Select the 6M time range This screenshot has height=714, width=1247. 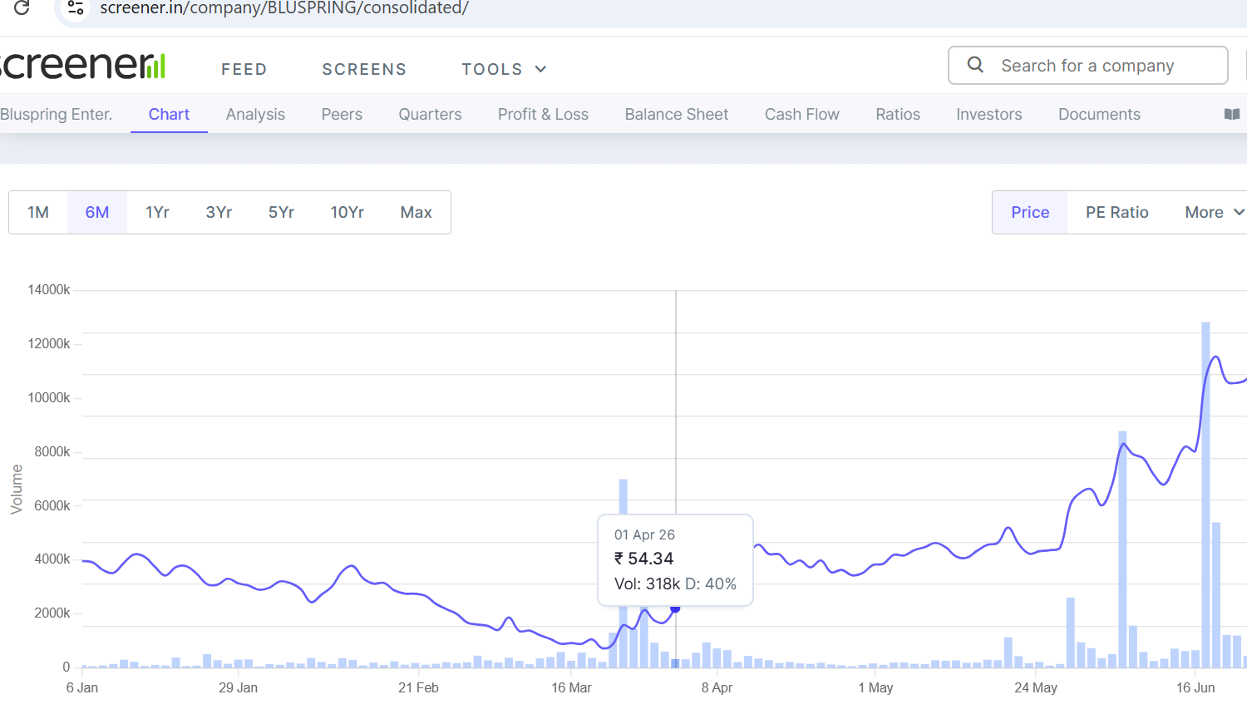[97, 212]
